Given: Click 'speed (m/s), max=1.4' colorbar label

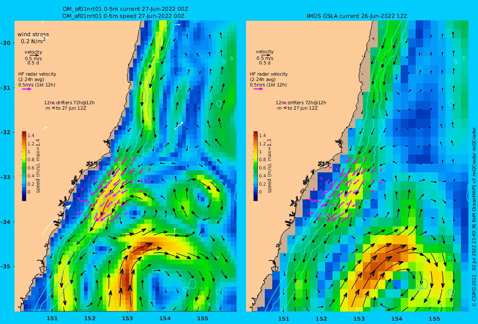Looking at the screenshot, I should [x=38, y=166].
